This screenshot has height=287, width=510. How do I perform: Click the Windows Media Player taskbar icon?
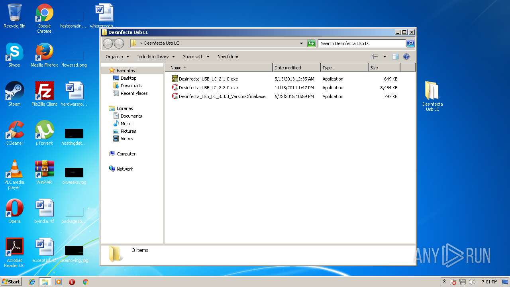click(x=59, y=282)
